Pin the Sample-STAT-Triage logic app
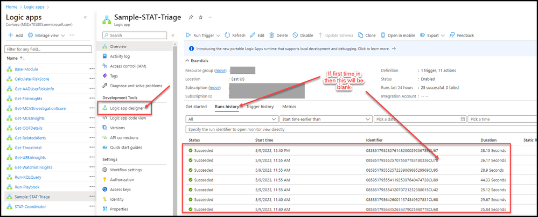Image resolution: width=538 pixels, height=217 pixels. pyautogui.click(x=191, y=17)
